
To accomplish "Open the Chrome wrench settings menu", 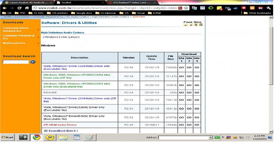I will click(x=268, y=8).
